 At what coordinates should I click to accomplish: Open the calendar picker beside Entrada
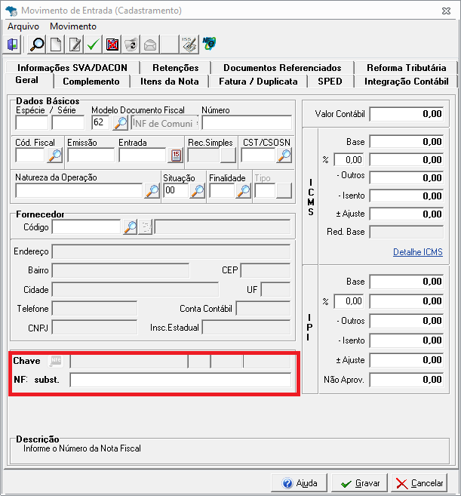point(176,156)
